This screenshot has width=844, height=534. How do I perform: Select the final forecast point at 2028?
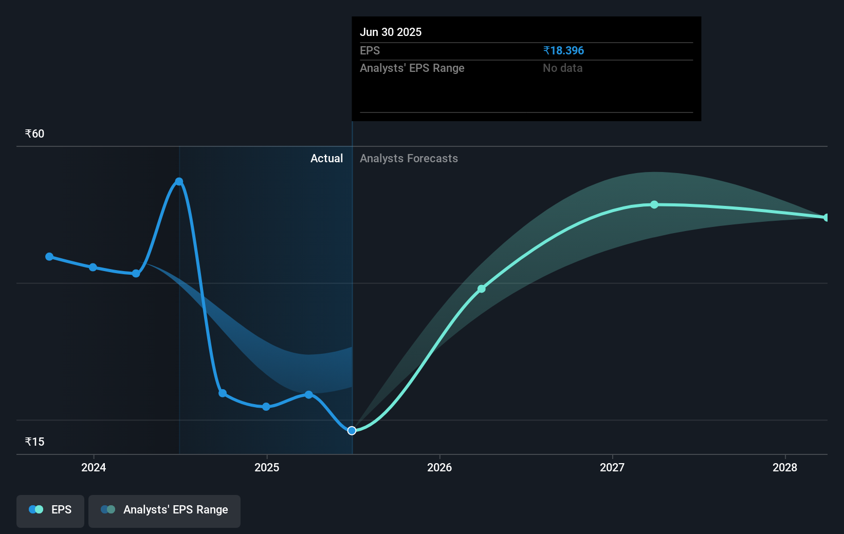(x=825, y=217)
